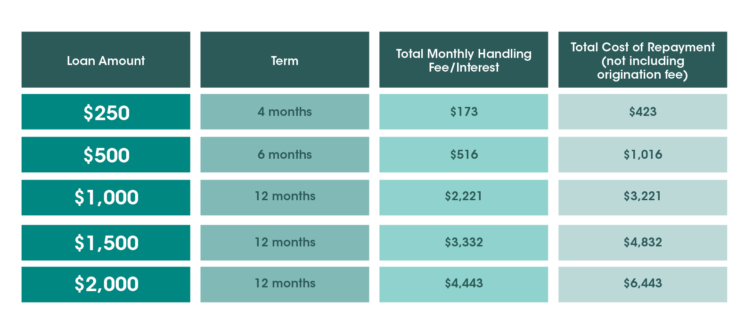This screenshot has width=753, height=326.
Task: Select the $4,443 interest cell
Action: pos(464,285)
